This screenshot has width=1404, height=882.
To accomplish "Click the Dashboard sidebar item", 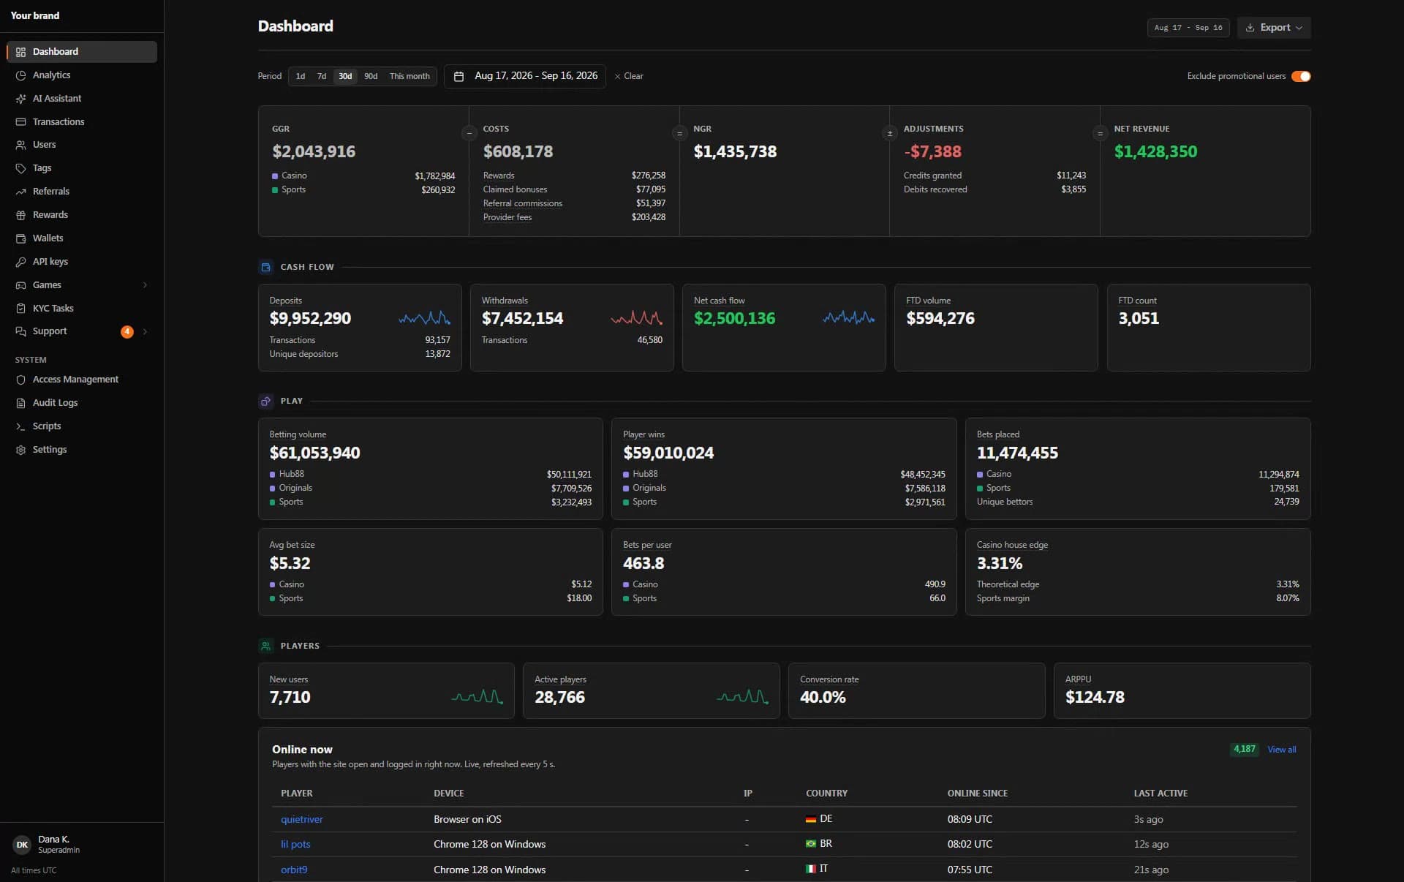I will click(x=82, y=52).
